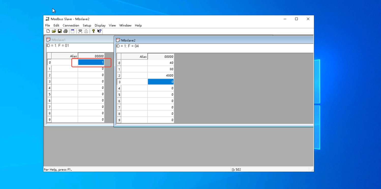Image resolution: width=381 pixels, height=189 pixels.
Task: Click the yellow question mark About icon
Action: 93,31
